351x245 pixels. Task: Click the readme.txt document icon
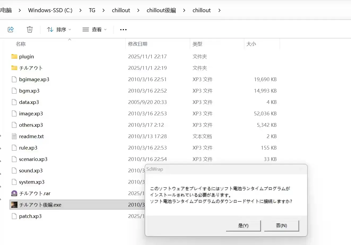(14, 136)
